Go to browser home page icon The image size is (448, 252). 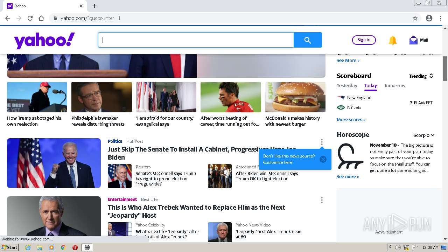tap(41, 18)
